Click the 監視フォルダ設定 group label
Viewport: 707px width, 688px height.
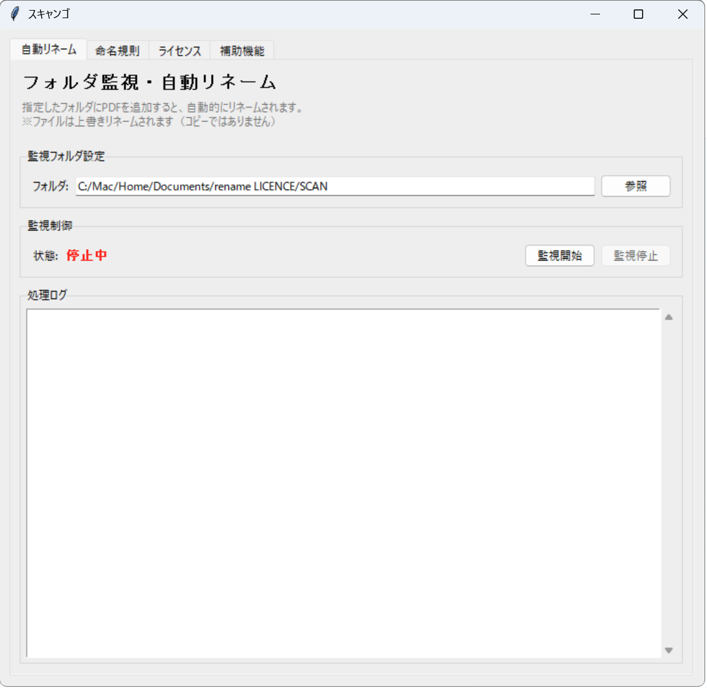(x=66, y=157)
